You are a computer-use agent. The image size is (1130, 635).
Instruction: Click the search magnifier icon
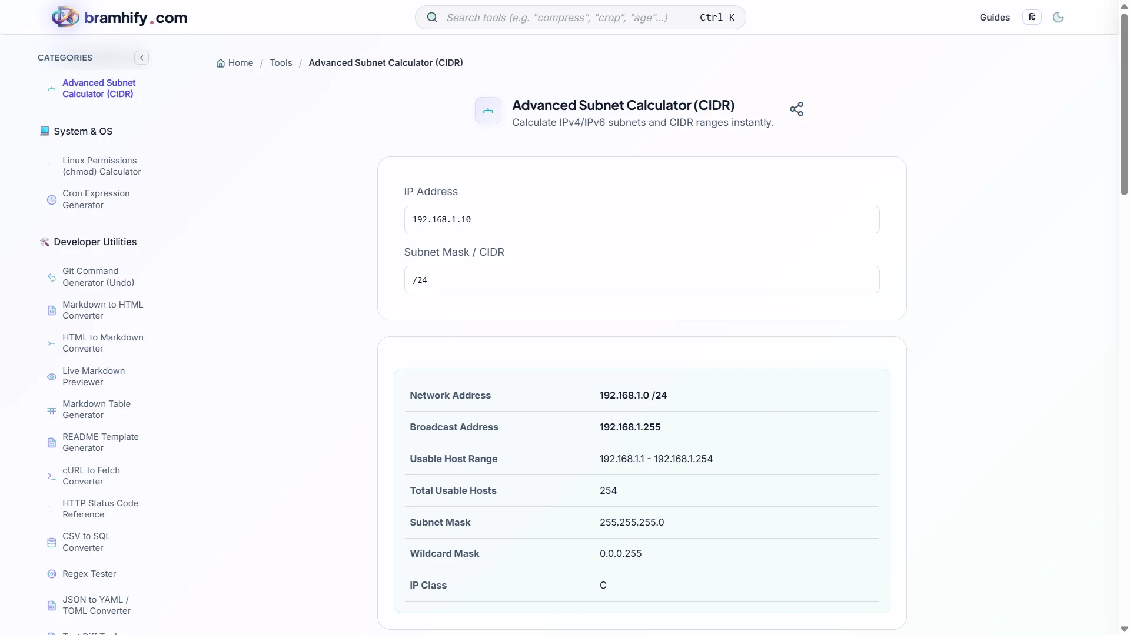point(432,18)
